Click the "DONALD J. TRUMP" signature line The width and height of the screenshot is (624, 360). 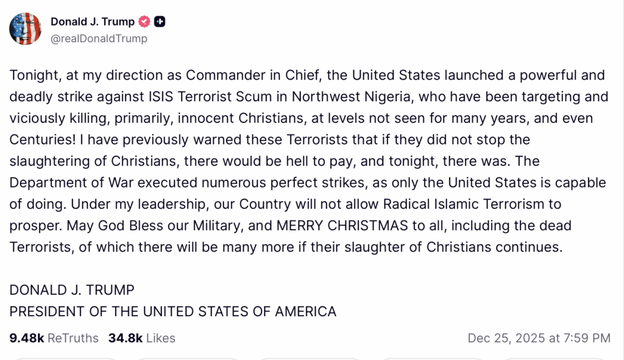point(72,290)
